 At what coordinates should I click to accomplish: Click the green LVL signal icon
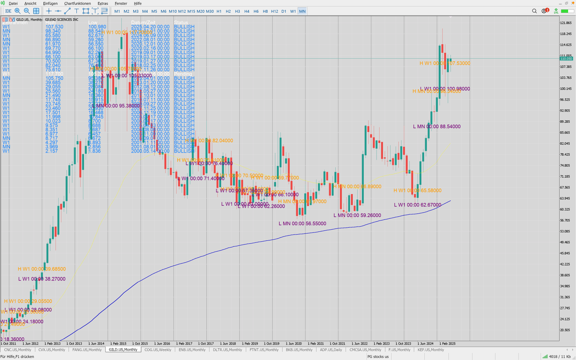tap(556, 11)
